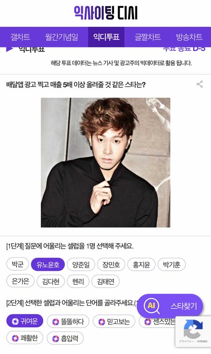This screenshot has height=354, width=211.
Task: Click the share icon beside the question
Action: click(199, 84)
